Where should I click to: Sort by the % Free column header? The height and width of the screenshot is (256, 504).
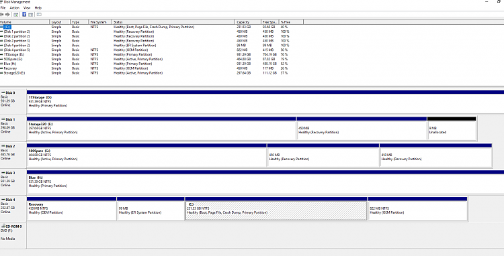click(291, 22)
